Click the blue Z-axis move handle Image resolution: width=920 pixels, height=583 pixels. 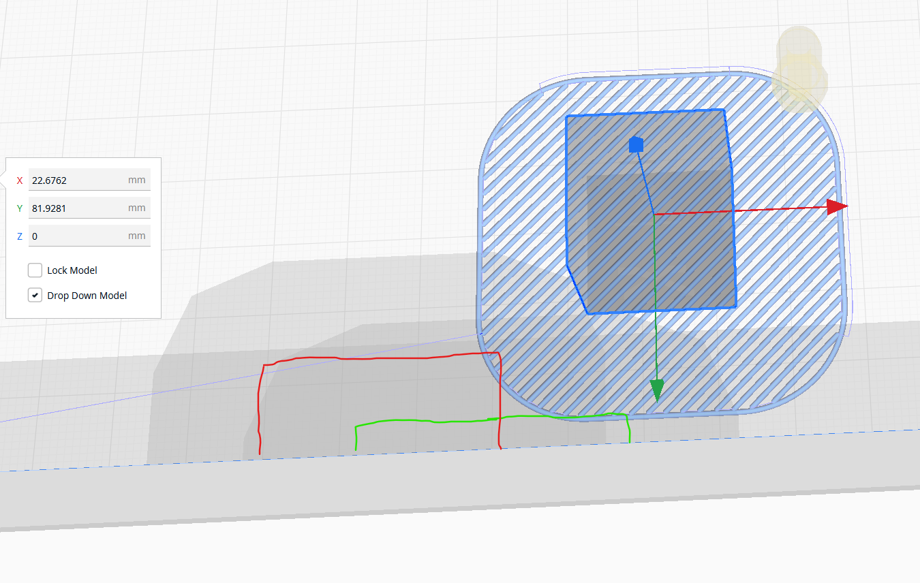coord(636,144)
